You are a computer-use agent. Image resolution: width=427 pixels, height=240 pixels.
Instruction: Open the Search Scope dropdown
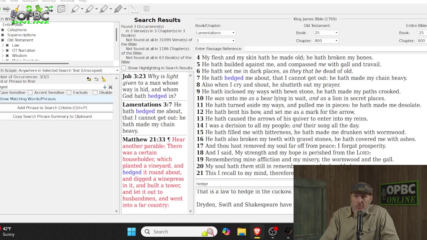pyautogui.click(x=68, y=70)
